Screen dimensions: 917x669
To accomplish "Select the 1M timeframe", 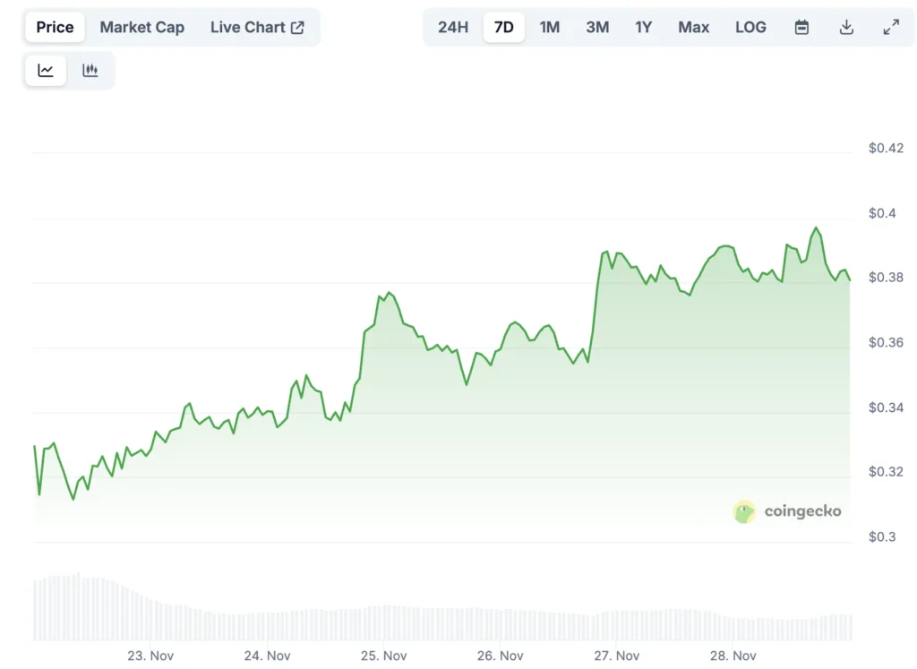I will click(550, 27).
